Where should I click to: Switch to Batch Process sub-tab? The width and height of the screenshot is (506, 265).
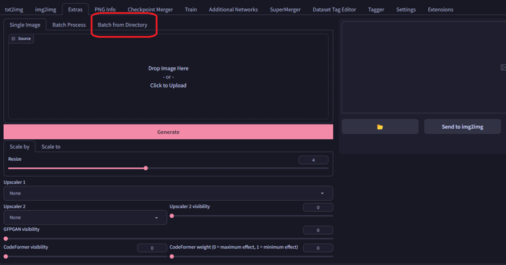69,25
